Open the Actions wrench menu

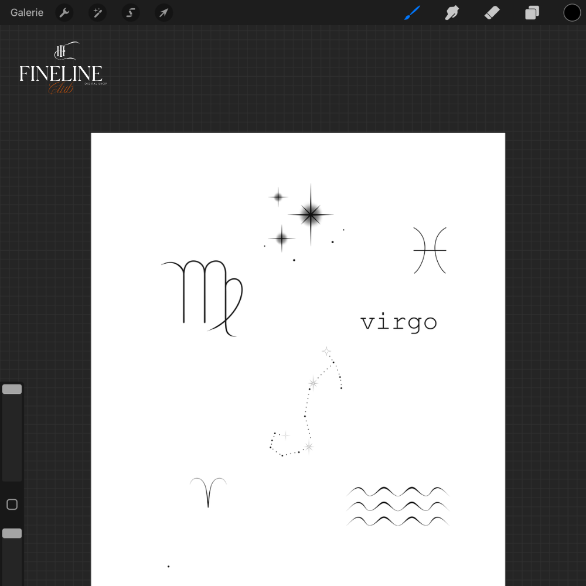pyautogui.click(x=64, y=12)
